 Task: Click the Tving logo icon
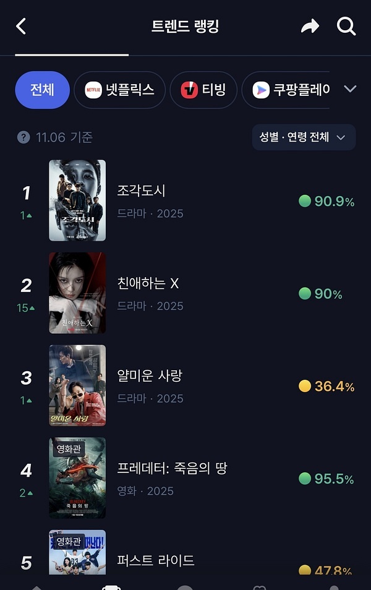189,90
